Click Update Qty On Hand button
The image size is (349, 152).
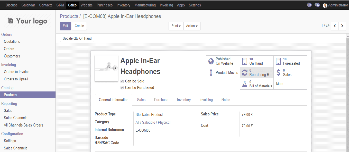pyautogui.click(x=77, y=38)
